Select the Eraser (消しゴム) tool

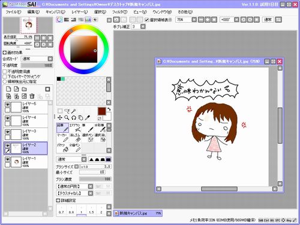[75, 138]
